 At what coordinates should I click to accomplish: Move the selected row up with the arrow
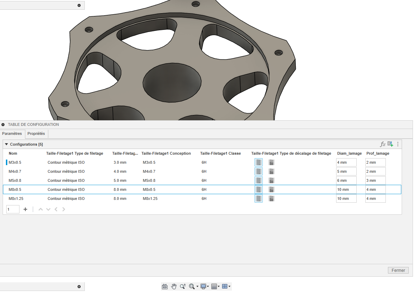pos(41,209)
